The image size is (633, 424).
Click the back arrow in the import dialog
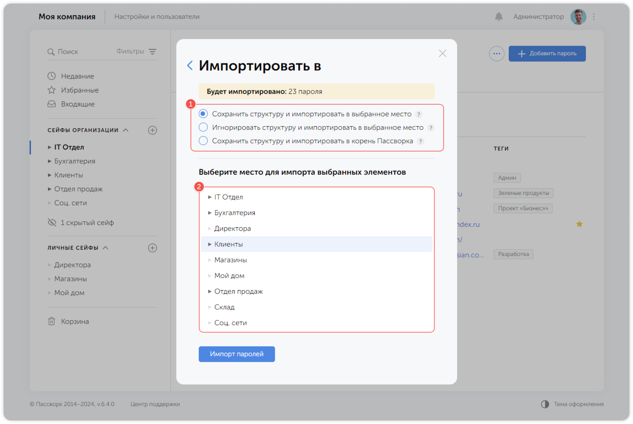[x=190, y=65]
